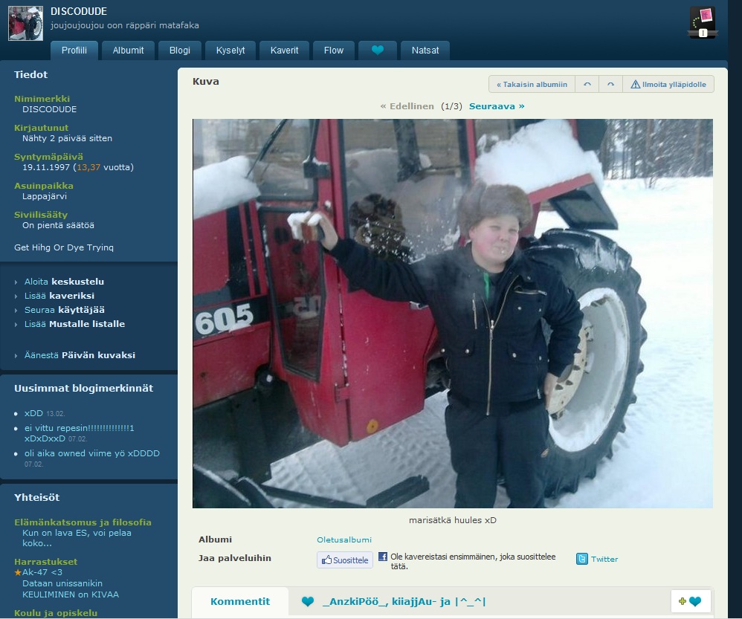Screen dimensions: 742x619
Task: Report to admins with Ilmoita ylläpidolle
Action: point(668,84)
